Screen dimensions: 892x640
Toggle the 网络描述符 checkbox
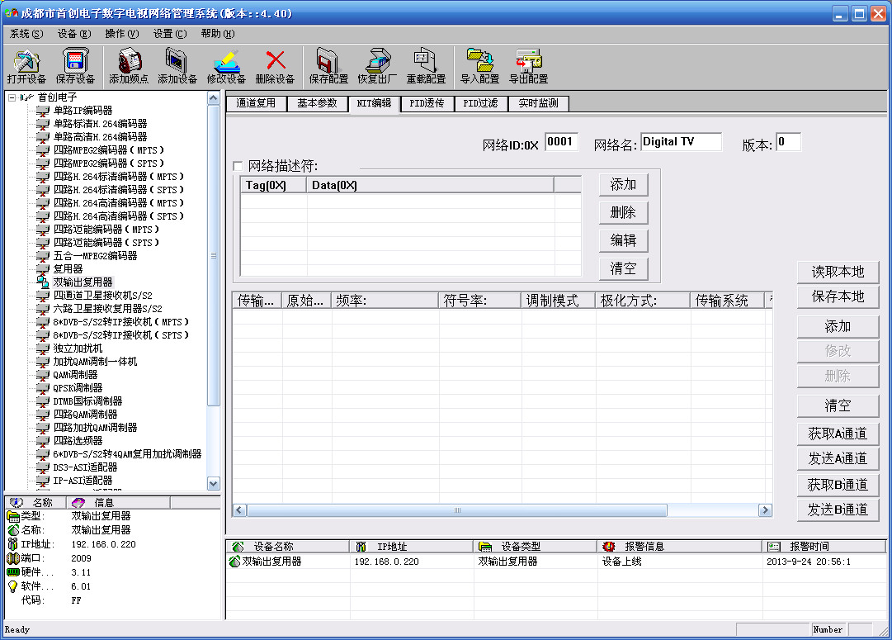click(x=238, y=166)
